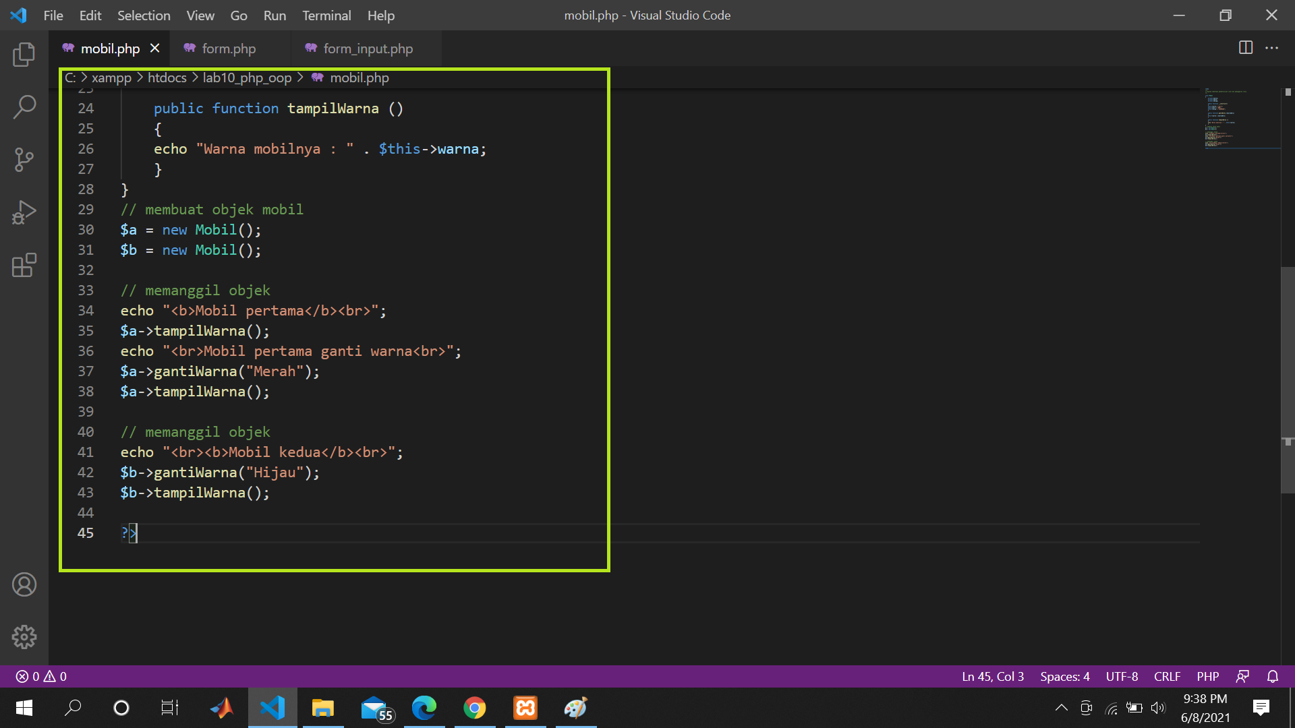Split the editor using the split icon

tap(1244, 48)
